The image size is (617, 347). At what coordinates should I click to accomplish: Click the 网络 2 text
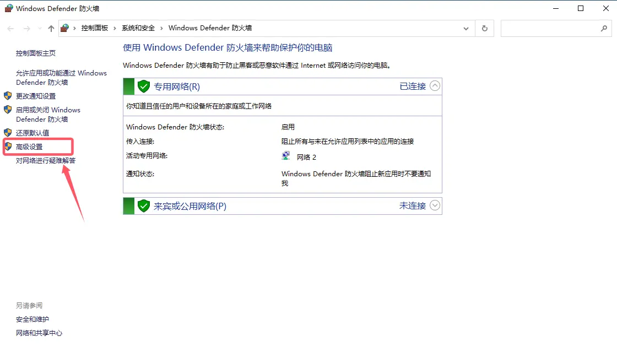click(x=306, y=158)
